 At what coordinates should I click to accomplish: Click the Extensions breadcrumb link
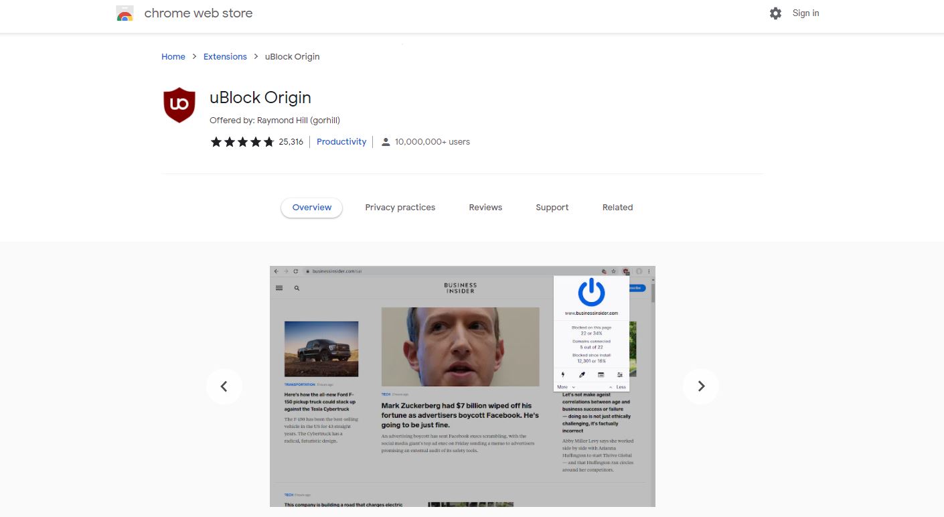225,57
